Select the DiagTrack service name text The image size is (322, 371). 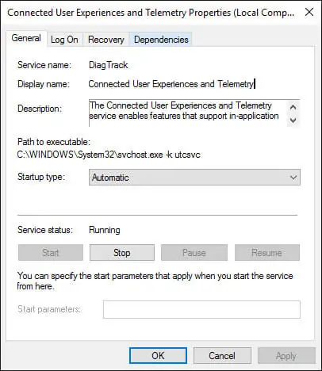109,65
